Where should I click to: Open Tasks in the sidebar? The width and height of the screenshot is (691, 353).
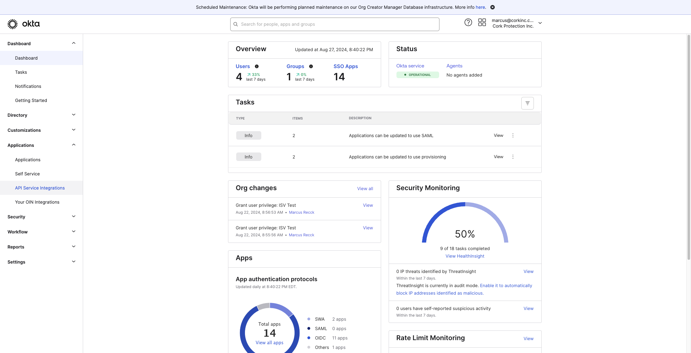click(x=41, y=72)
